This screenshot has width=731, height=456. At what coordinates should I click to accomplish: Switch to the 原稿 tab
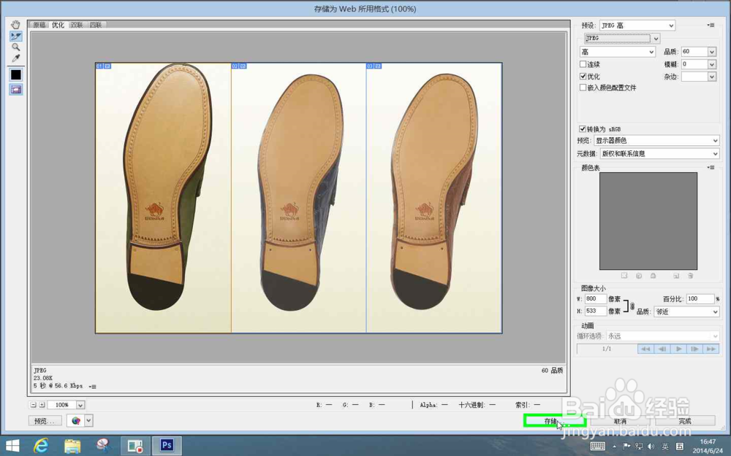(x=39, y=25)
